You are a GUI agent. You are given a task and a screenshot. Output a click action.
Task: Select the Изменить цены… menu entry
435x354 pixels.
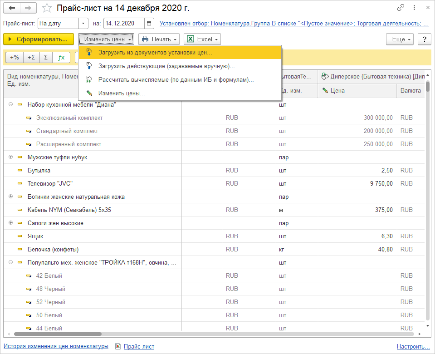tap(122, 93)
